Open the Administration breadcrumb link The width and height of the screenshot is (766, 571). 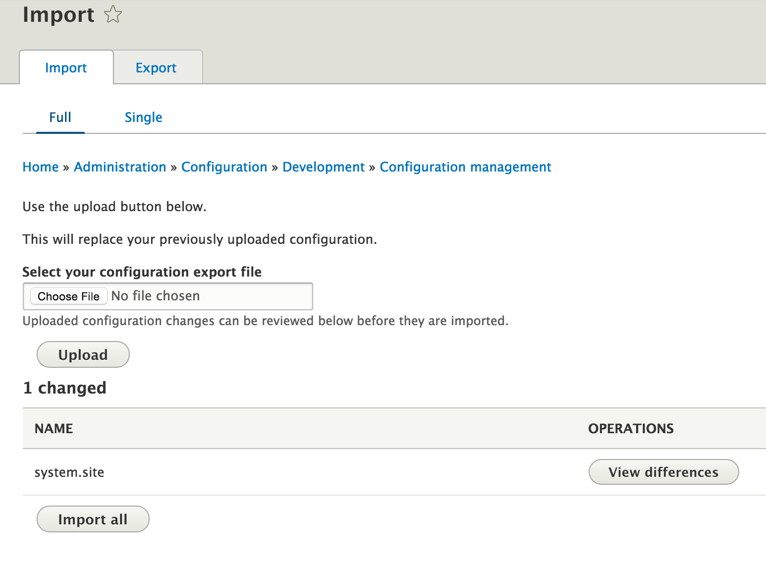click(x=119, y=167)
